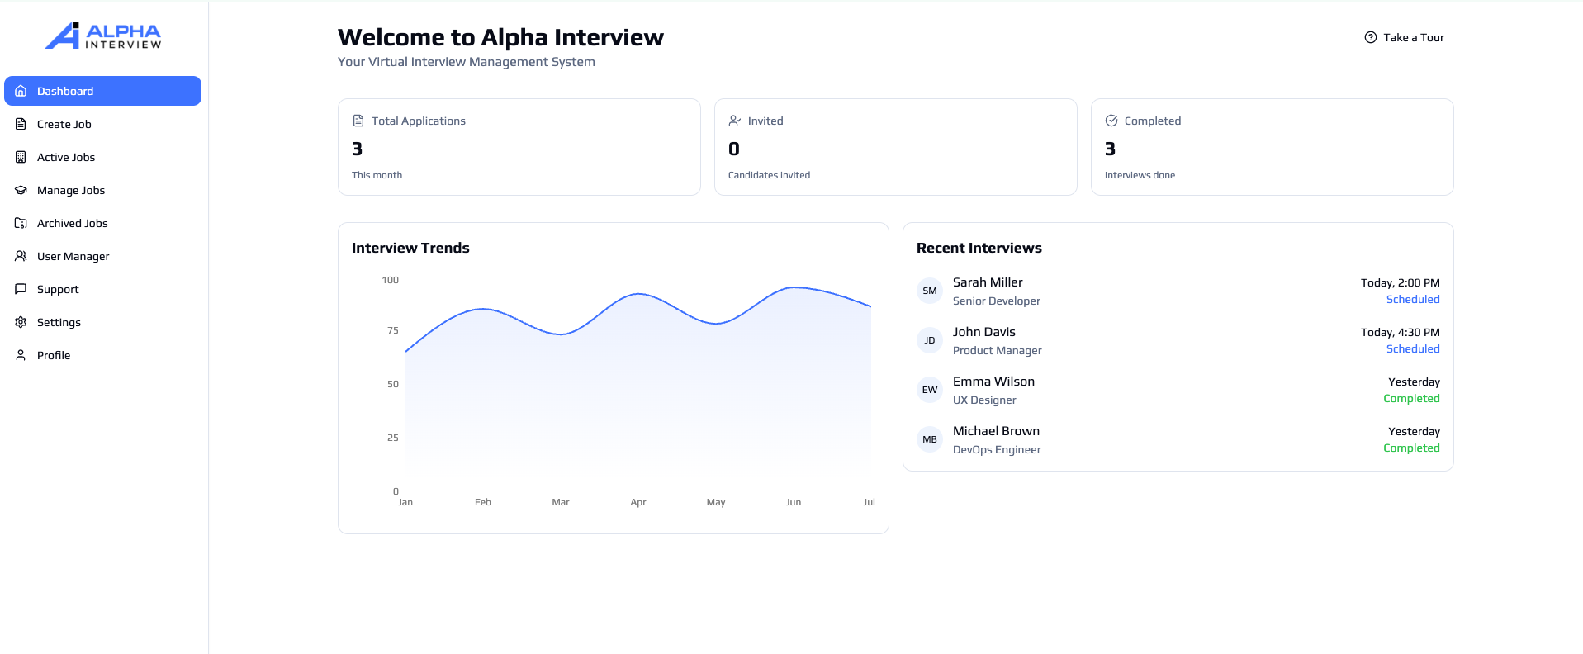Click the JD avatar for John Davis
This screenshot has width=1583, height=654.
(930, 340)
